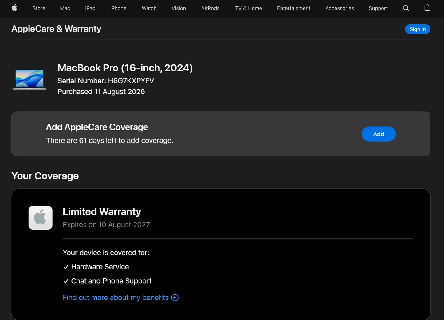Go to the iPad menu item

tap(90, 8)
